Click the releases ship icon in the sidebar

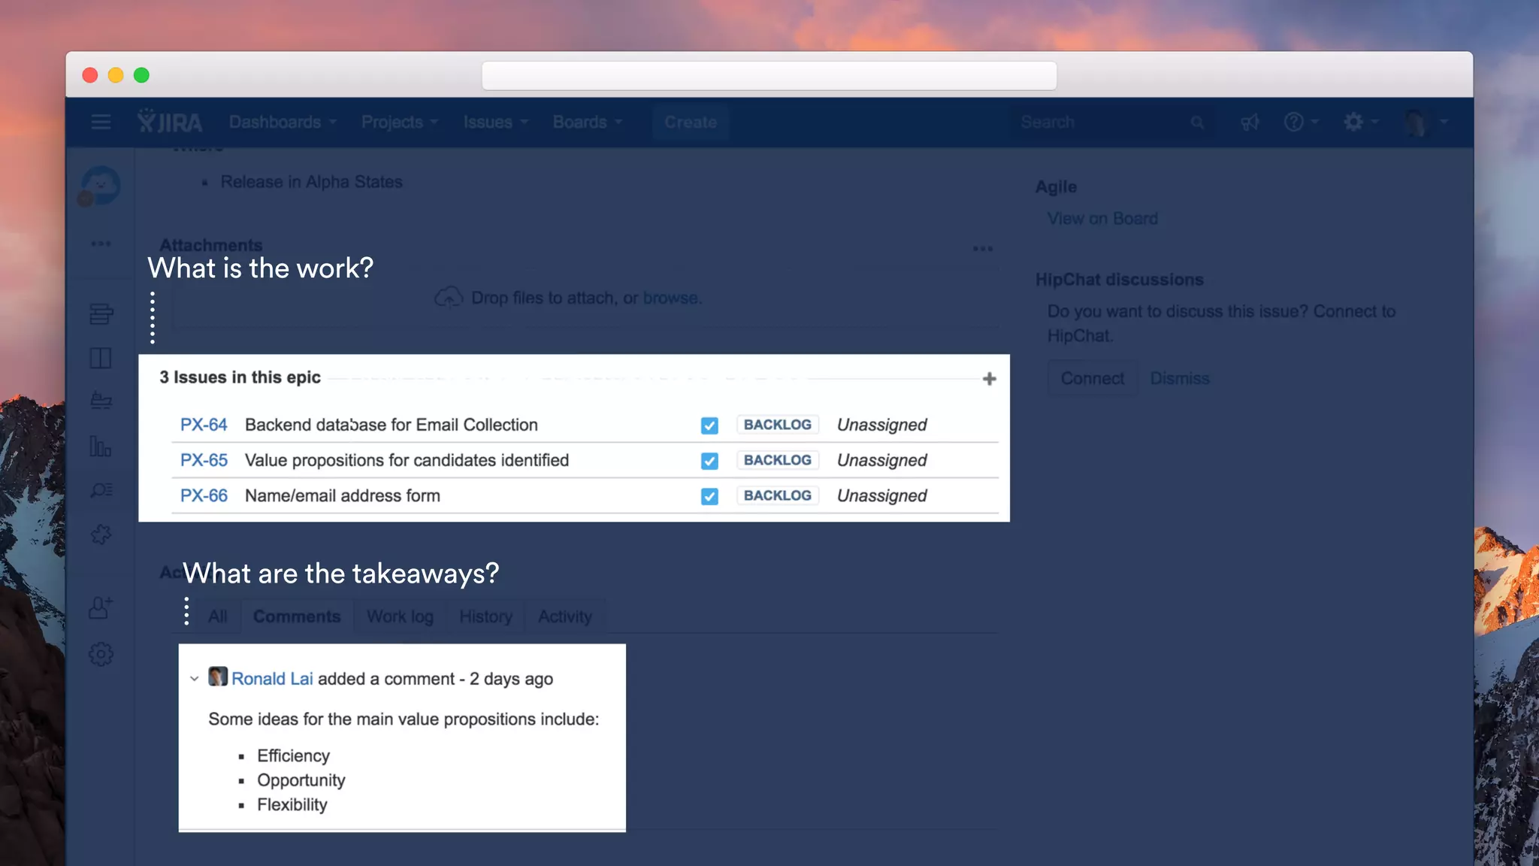pyautogui.click(x=101, y=401)
